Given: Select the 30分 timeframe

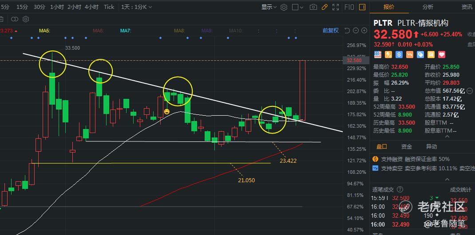Looking at the screenshot, I should (40, 7).
